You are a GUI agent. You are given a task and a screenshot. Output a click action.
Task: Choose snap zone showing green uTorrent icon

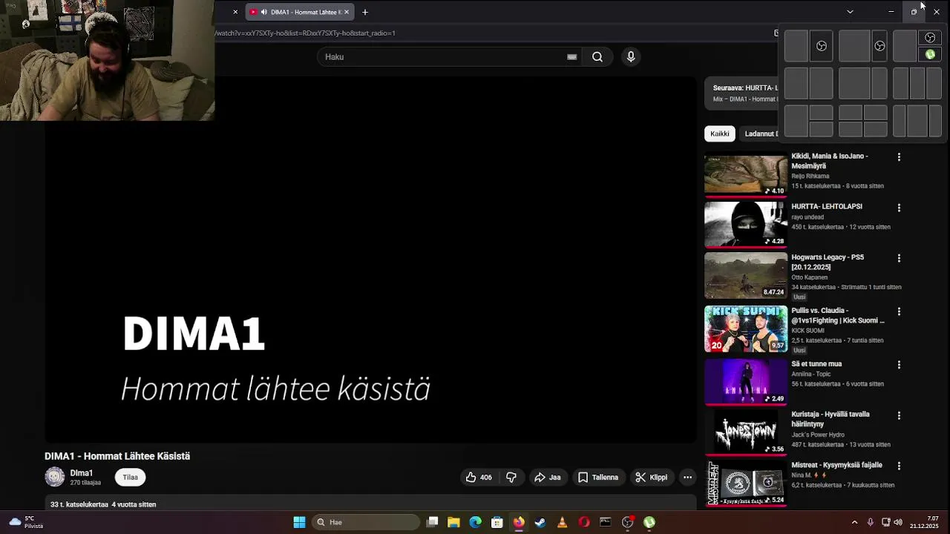(x=930, y=54)
